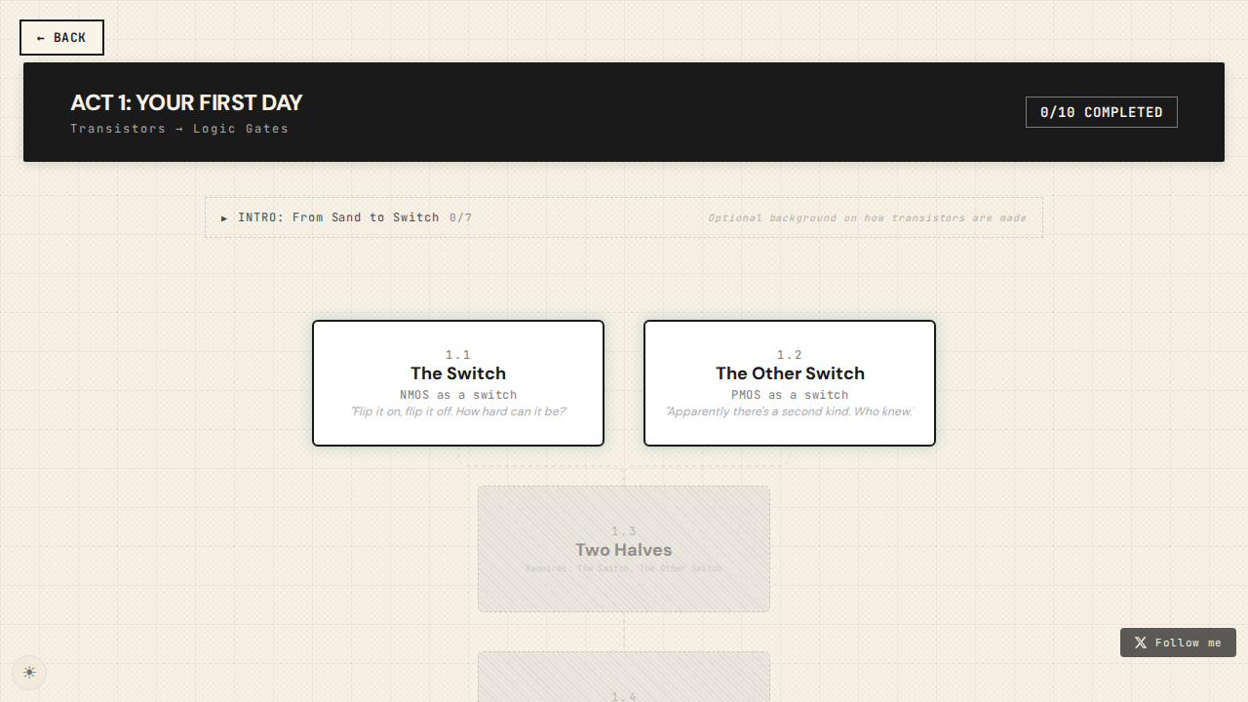Click the 0/10 COMPLETED progress badge

(x=1101, y=112)
